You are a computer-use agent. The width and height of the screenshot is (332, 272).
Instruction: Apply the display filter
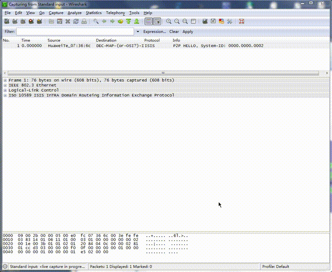pyautogui.click(x=188, y=32)
